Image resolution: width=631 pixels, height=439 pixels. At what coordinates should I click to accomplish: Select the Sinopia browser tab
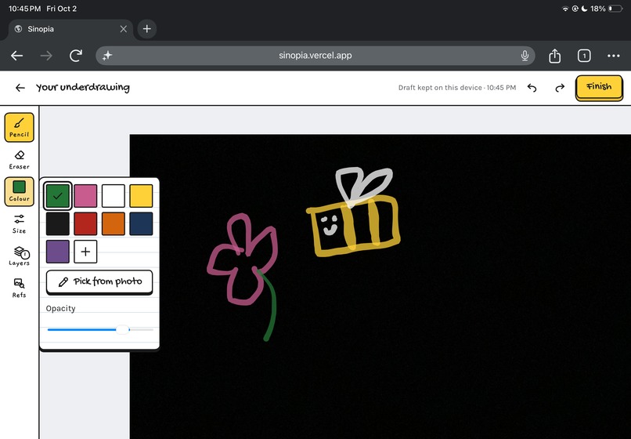pos(70,29)
